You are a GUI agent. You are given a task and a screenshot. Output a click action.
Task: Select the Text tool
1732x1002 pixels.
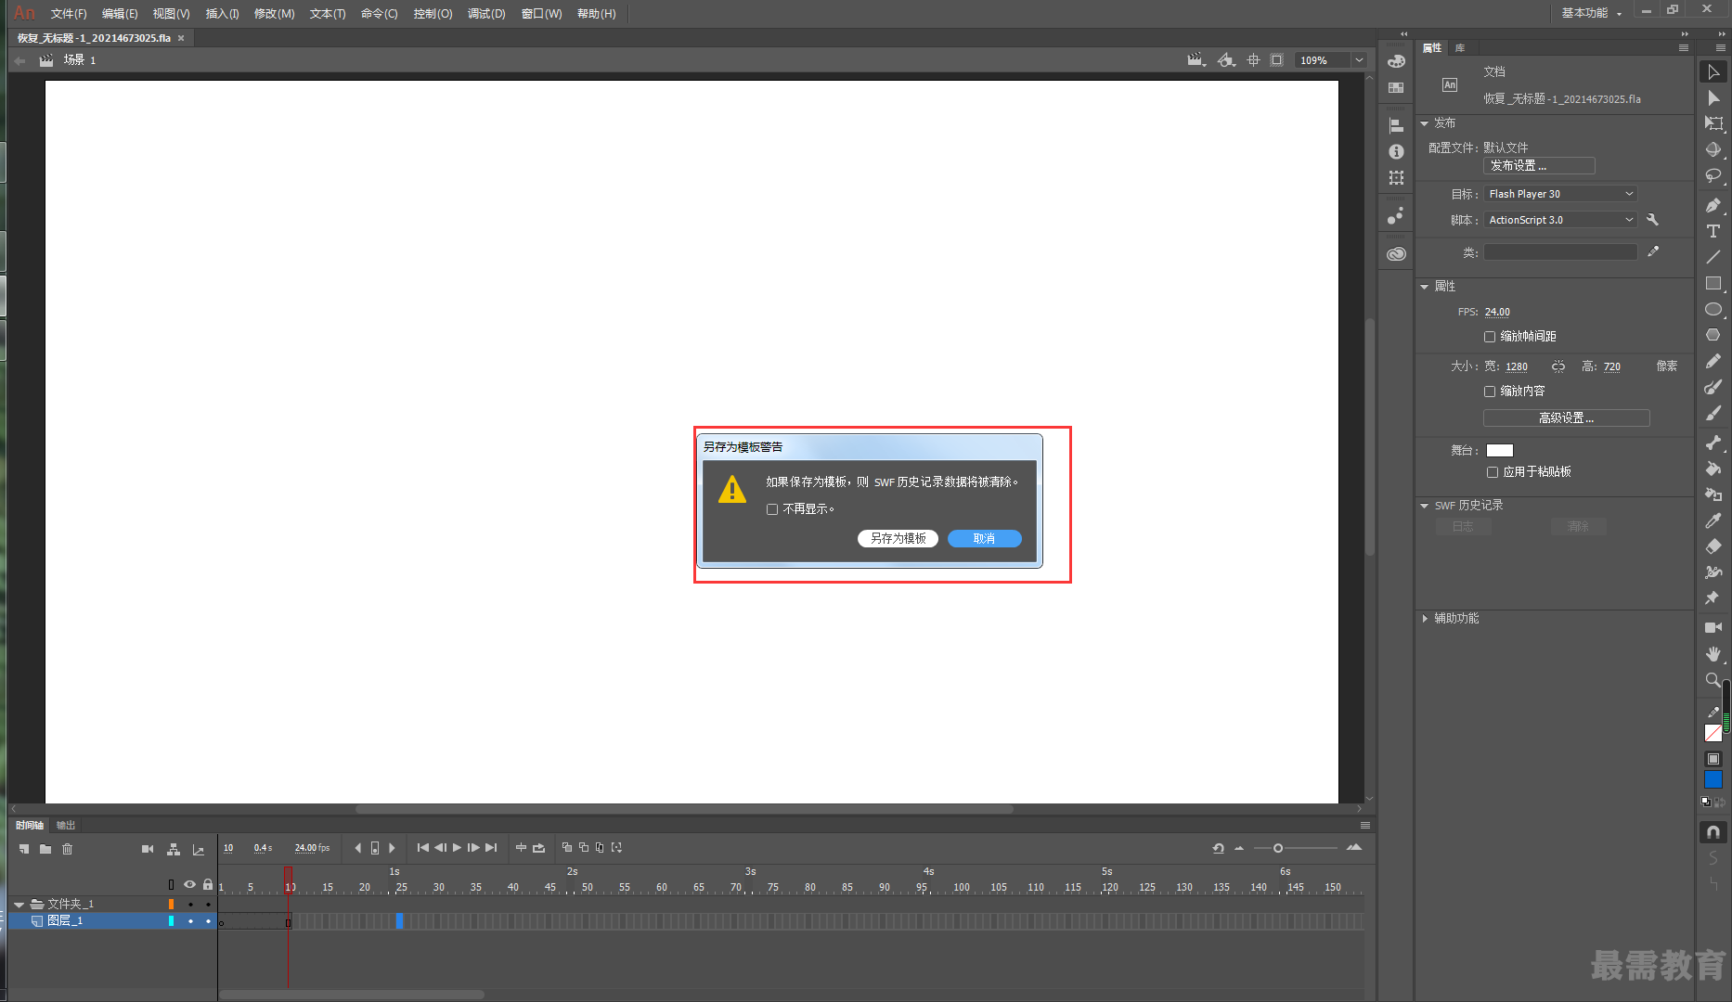click(x=1713, y=231)
